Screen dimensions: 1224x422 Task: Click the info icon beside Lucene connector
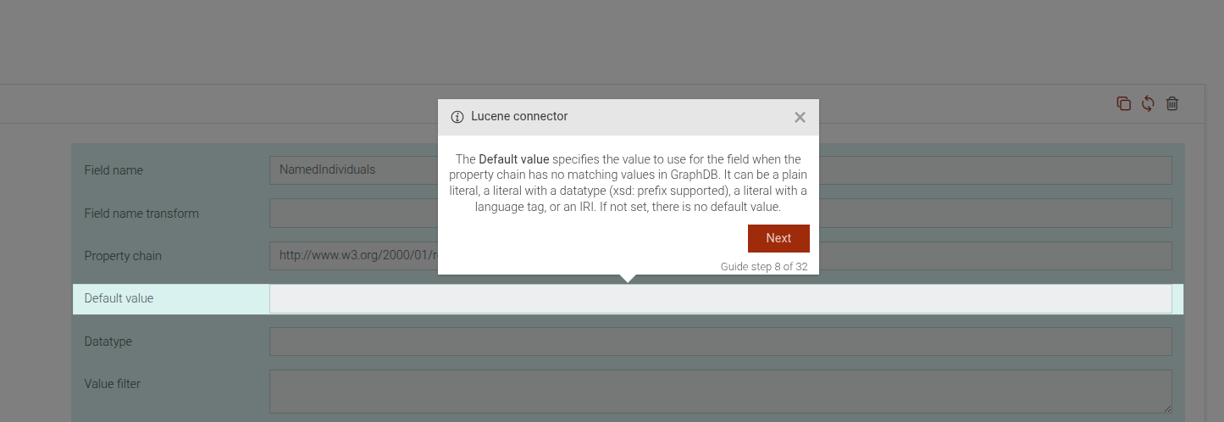[457, 117]
